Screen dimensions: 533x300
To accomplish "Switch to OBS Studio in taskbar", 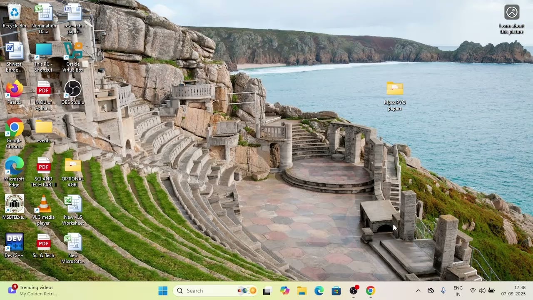I will [x=354, y=291].
